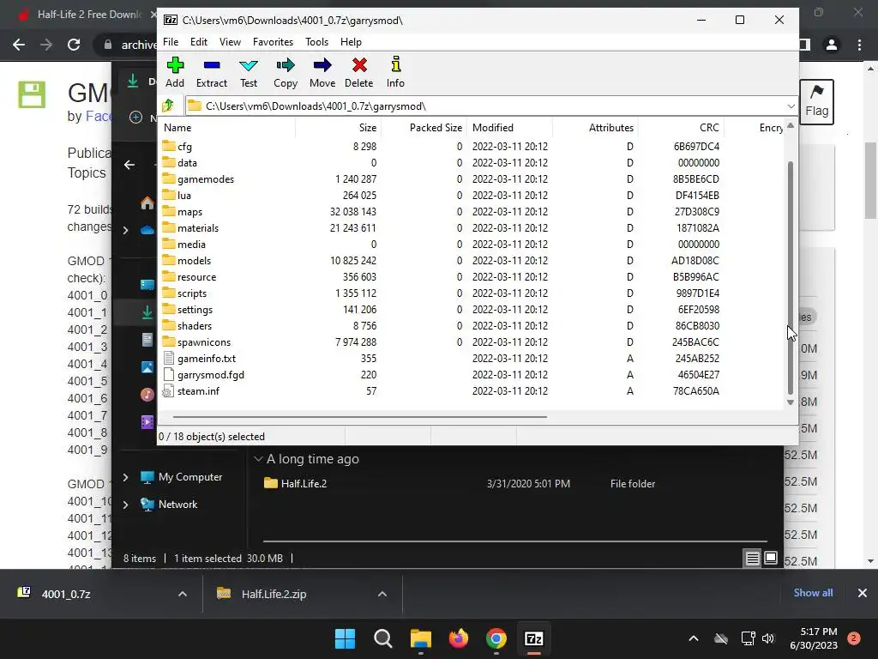Switch Explorer to large icons view
This screenshot has width=878, height=659.
[771, 558]
